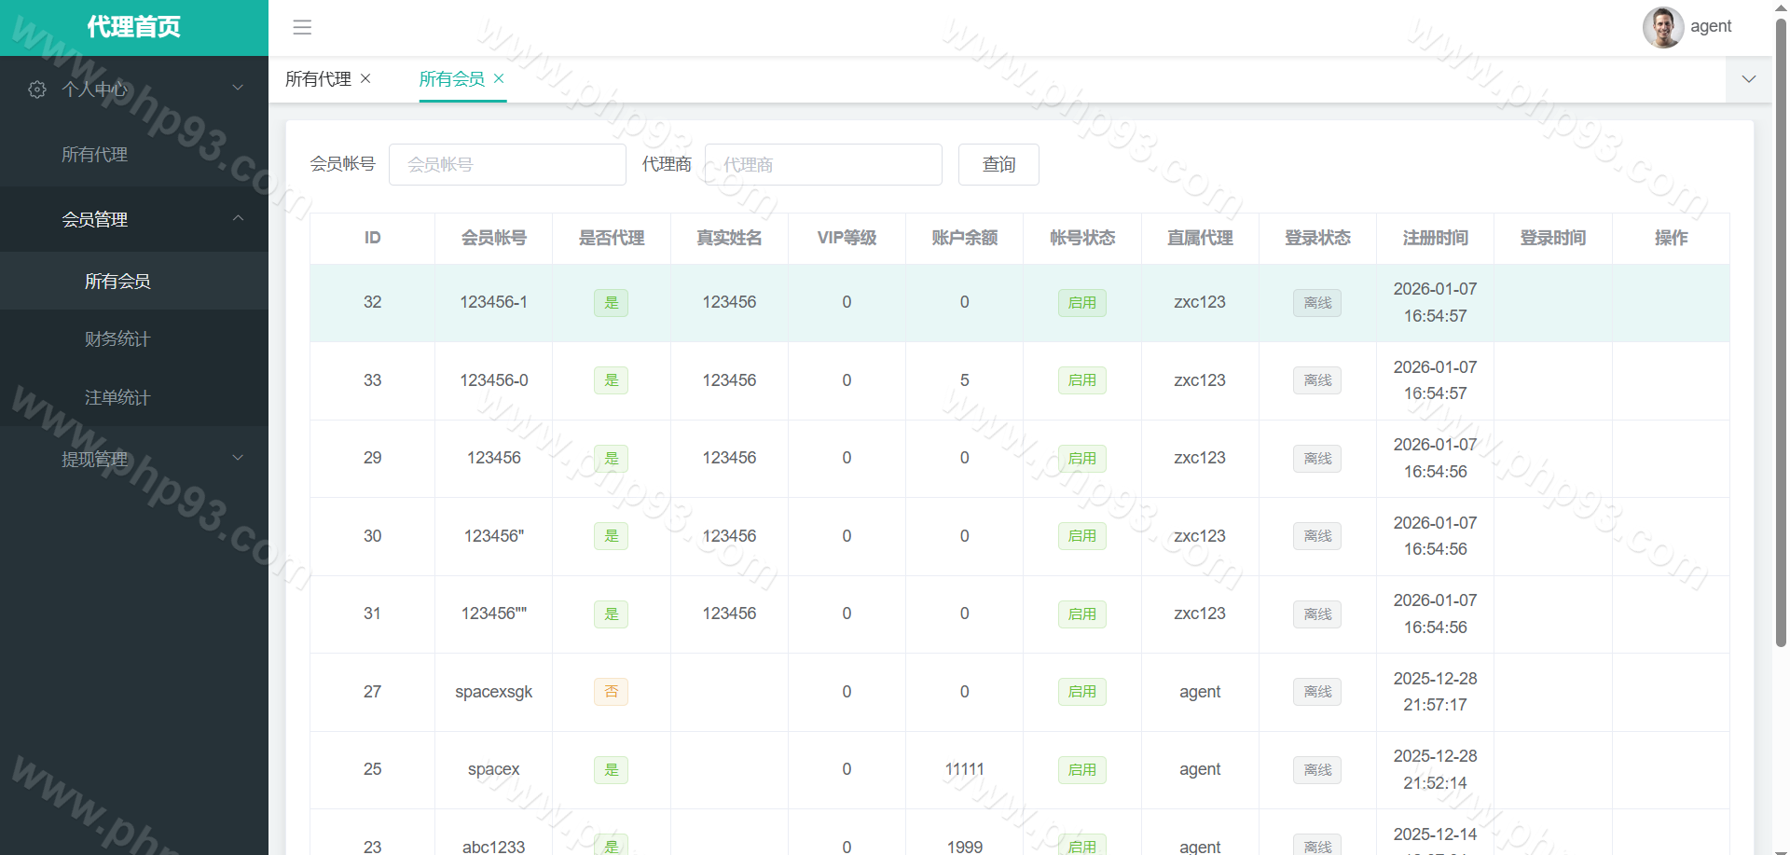The height and width of the screenshot is (855, 1790).
Task: Close the 所有代理 tab
Action: point(365,78)
